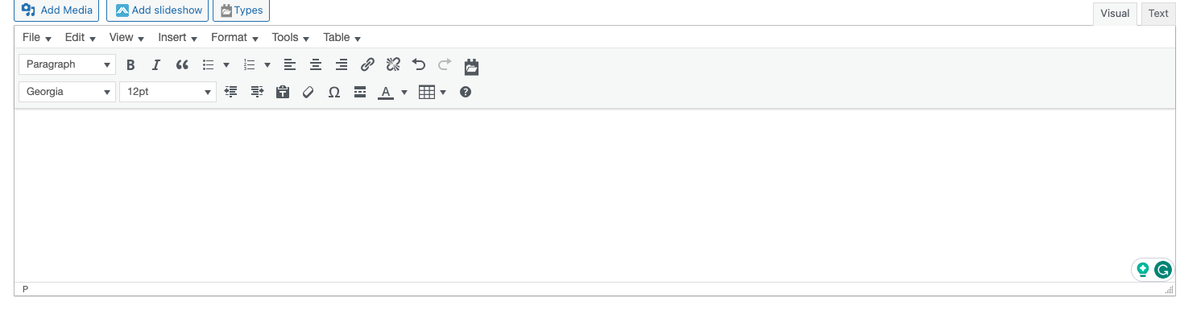Open the Paragraph format dropdown
The image size is (1180, 310).
[68, 64]
